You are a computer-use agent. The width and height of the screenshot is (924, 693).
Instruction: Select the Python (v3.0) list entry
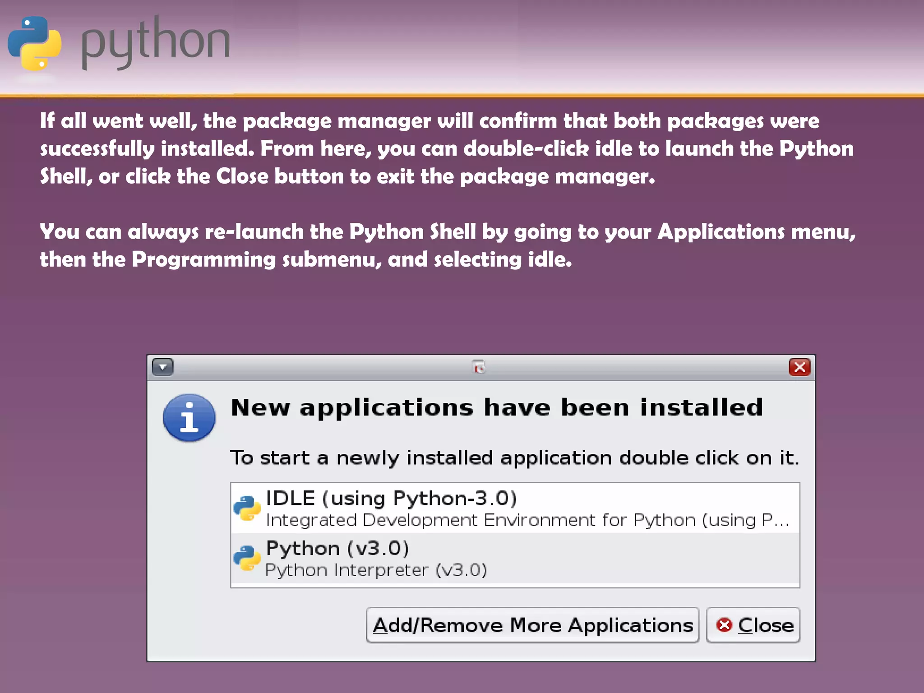click(x=515, y=559)
